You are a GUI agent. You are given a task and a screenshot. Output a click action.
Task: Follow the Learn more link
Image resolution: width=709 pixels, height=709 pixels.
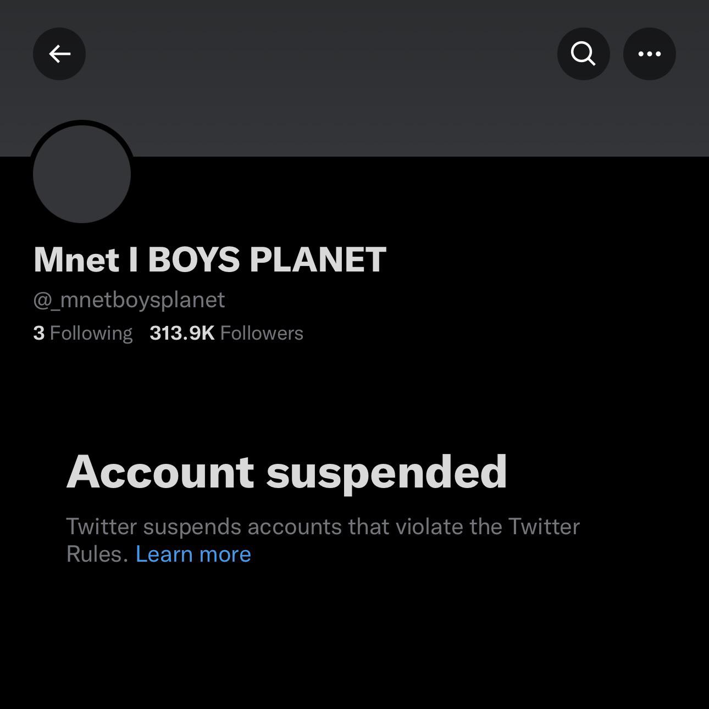coord(193,554)
